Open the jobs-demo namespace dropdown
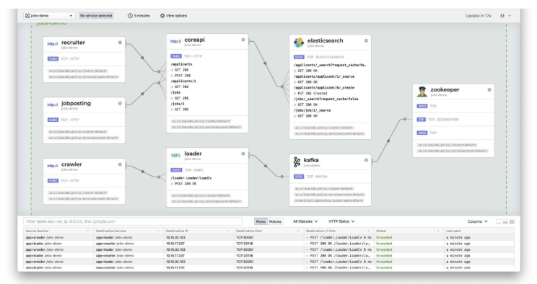 [49, 16]
